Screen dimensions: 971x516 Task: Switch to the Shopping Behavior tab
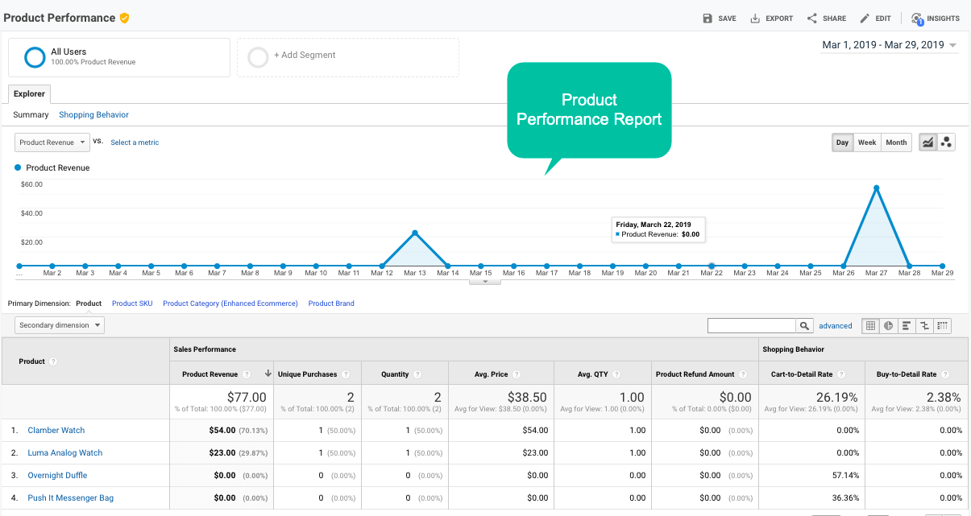click(x=93, y=114)
